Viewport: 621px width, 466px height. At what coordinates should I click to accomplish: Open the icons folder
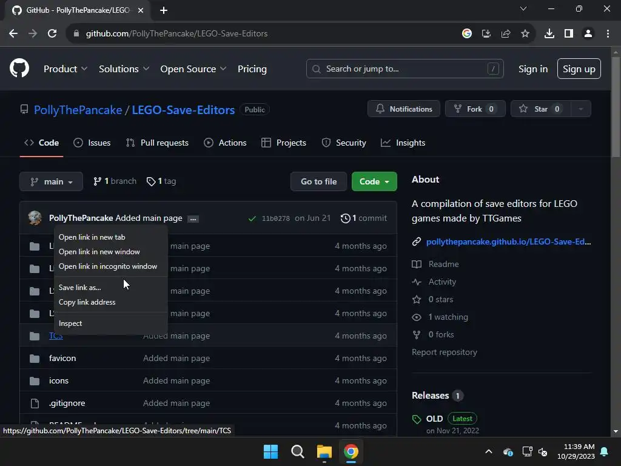point(59,381)
